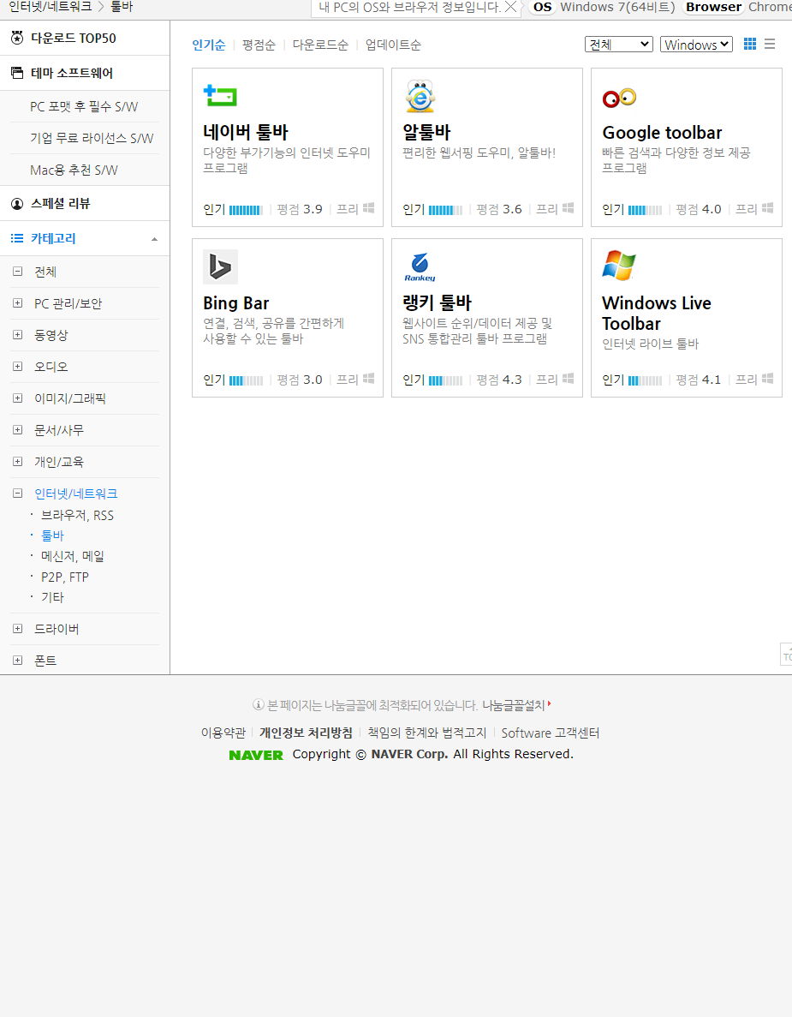
Task: Expand the 드라이버 category
Action: coord(17,629)
